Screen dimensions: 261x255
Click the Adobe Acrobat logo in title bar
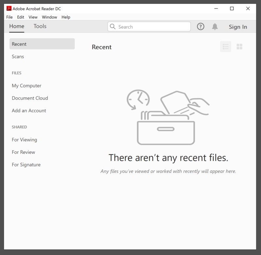[x=9, y=9]
